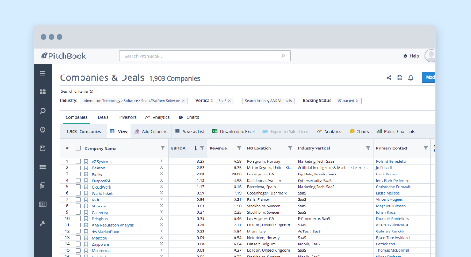Open the lists icon in sidebar
The width and height of the screenshot is (471, 257).
43,167
